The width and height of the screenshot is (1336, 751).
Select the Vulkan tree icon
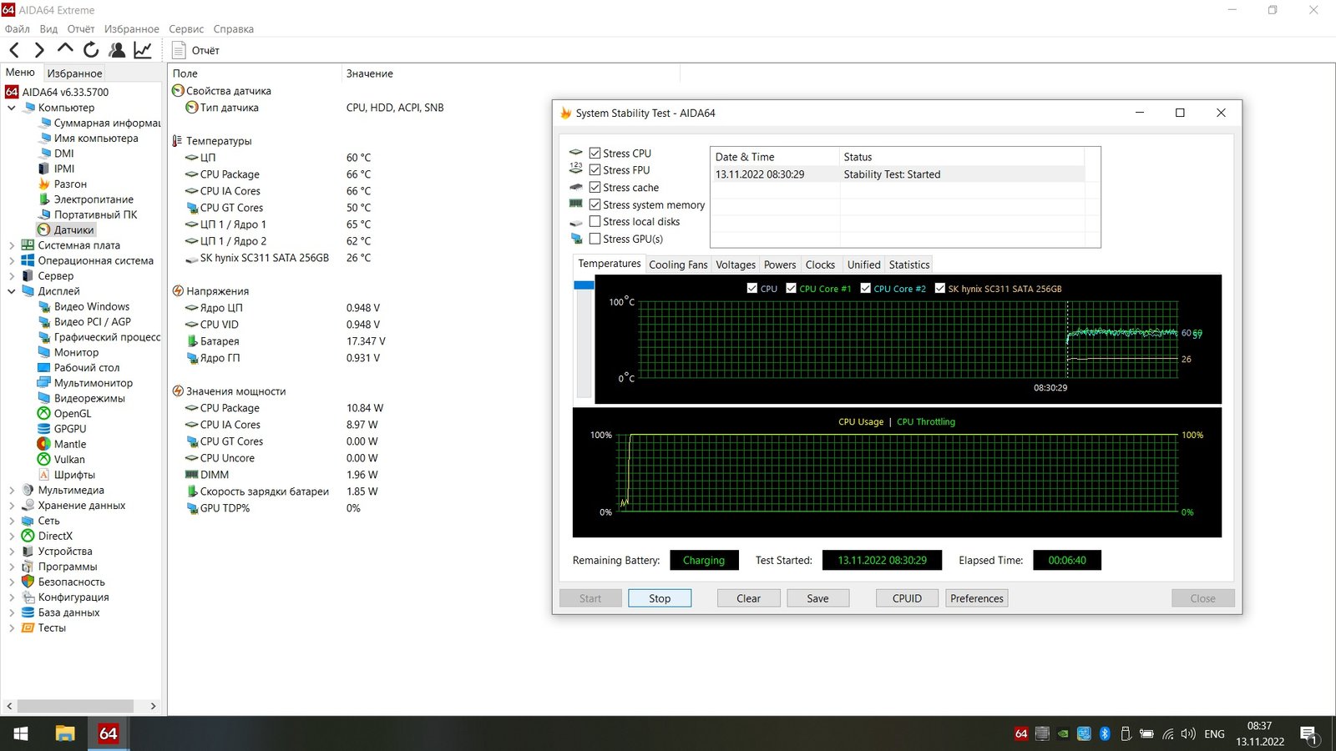[44, 459]
